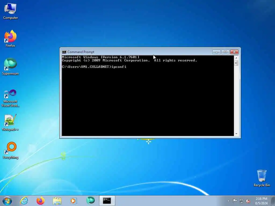The height and width of the screenshot is (206, 275).
Task: Click the typed 'ipconfi' command text
Action: (x=119, y=67)
